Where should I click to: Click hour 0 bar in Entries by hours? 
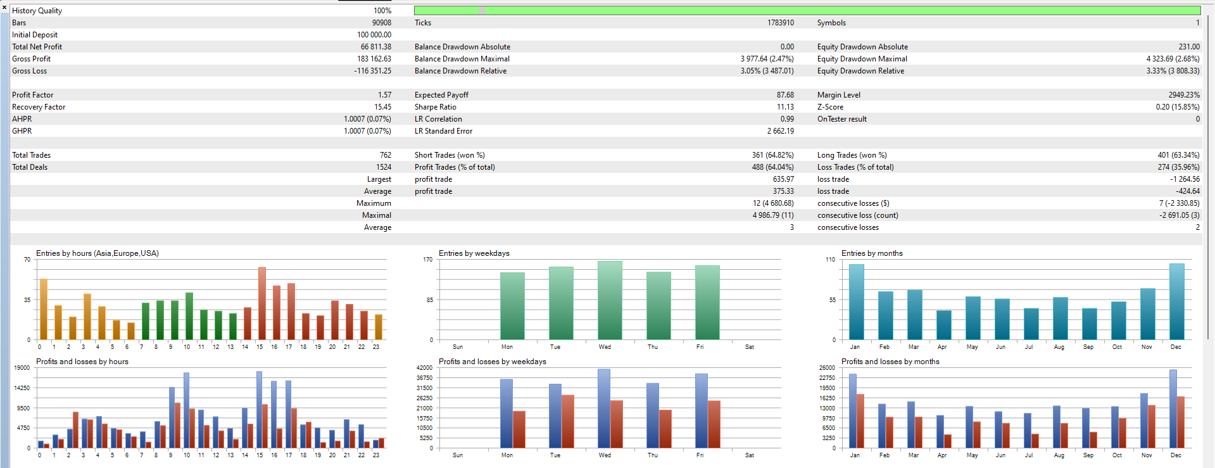[x=44, y=309]
